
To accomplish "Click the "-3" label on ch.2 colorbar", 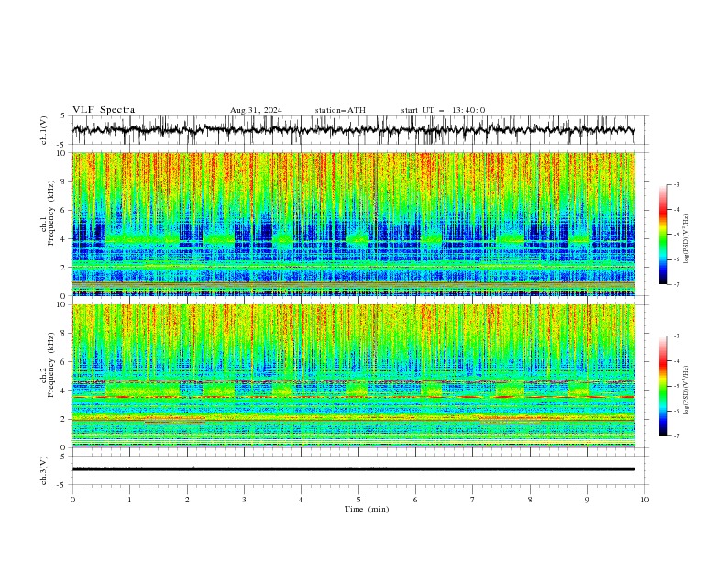I will (x=676, y=336).
